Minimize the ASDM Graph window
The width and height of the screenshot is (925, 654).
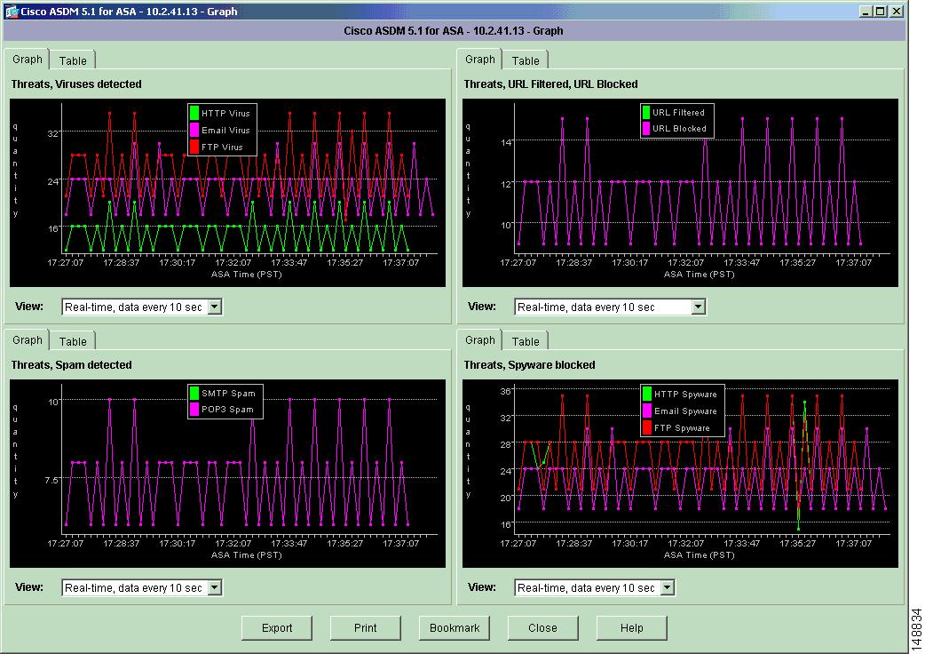tap(866, 12)
